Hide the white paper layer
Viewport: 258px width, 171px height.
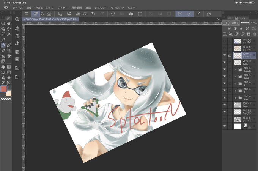coord(225,126)
